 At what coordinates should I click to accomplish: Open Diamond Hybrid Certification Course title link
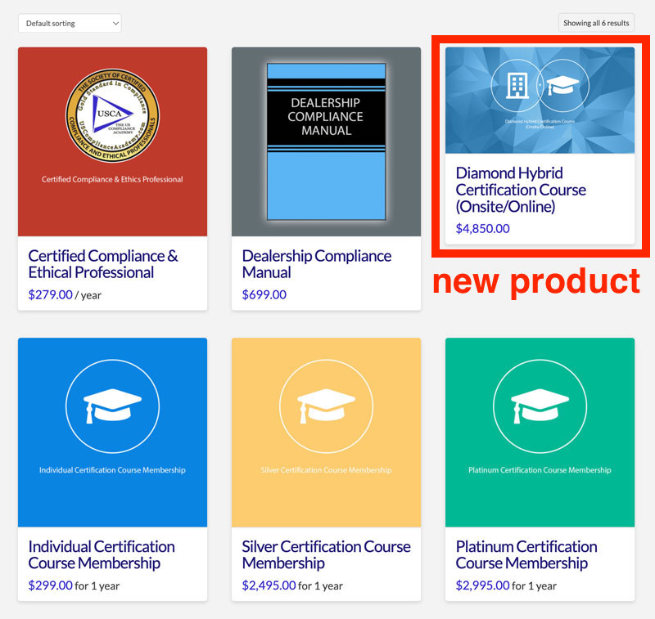(521, 190)
